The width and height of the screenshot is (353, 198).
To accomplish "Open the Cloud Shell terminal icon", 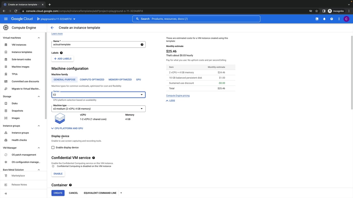I will click(x=317, y=19).
